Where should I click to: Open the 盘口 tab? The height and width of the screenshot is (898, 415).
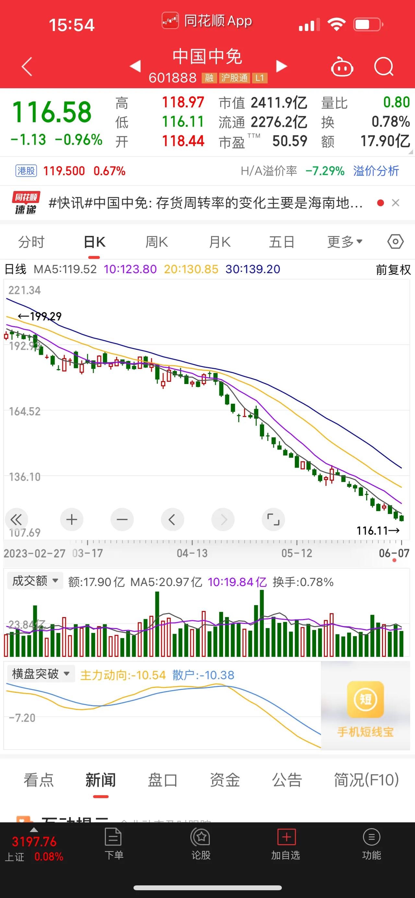[163, 780]
